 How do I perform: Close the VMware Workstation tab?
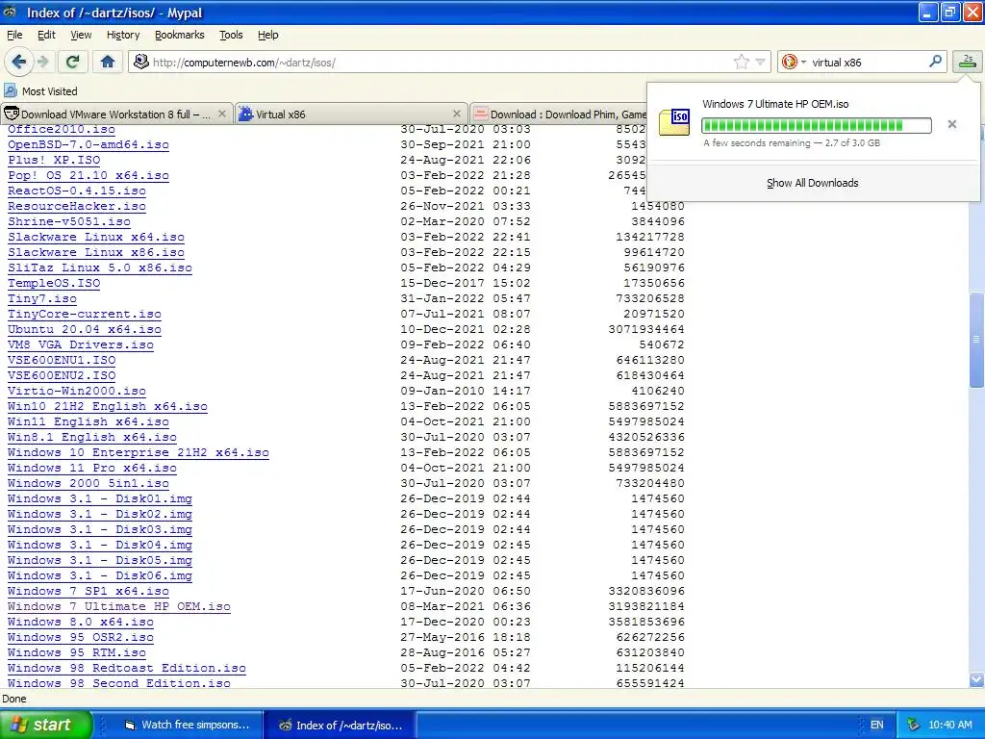click(222, 114)
